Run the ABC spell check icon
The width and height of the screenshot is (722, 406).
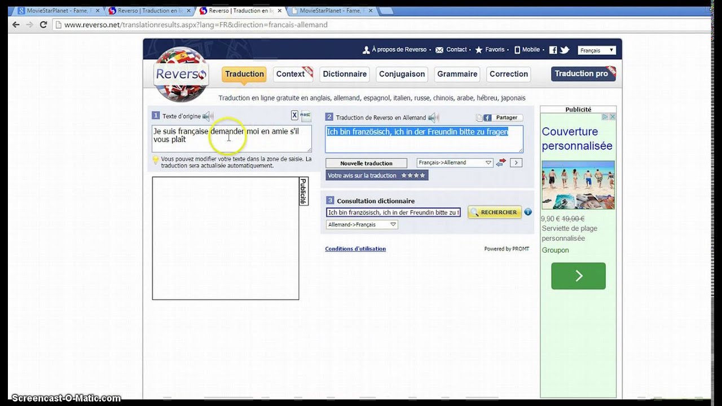click(306, 116)
